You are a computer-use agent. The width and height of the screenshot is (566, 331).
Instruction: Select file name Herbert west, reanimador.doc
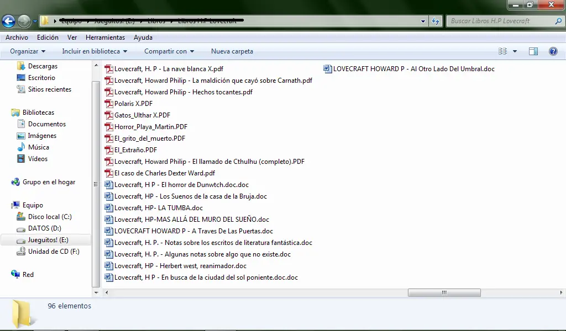[x=181, y=266]
